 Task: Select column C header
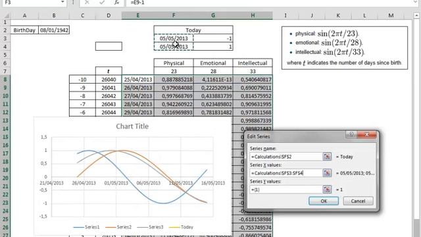(82, 16)
